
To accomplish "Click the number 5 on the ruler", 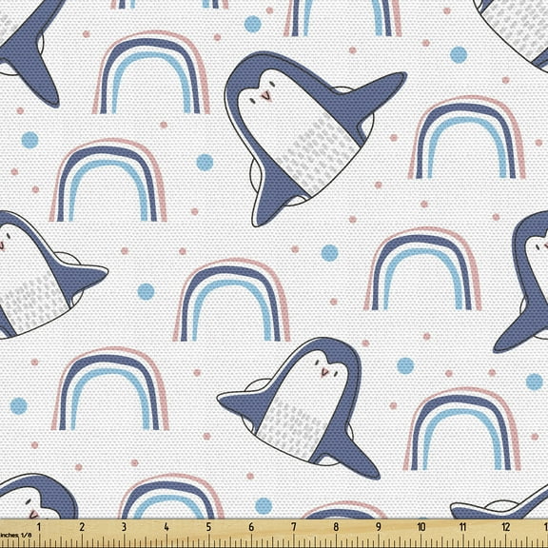I will click(x=208, y=527).
